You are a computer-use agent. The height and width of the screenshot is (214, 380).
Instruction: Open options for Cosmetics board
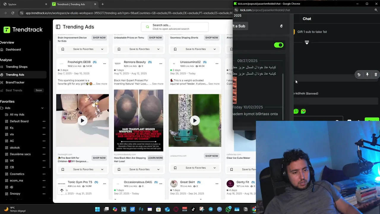pos(44,174)
